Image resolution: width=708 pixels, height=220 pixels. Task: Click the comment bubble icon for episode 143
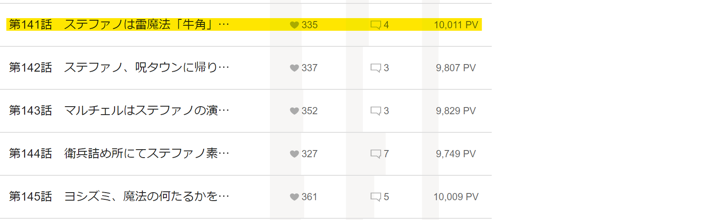(376, 111)
